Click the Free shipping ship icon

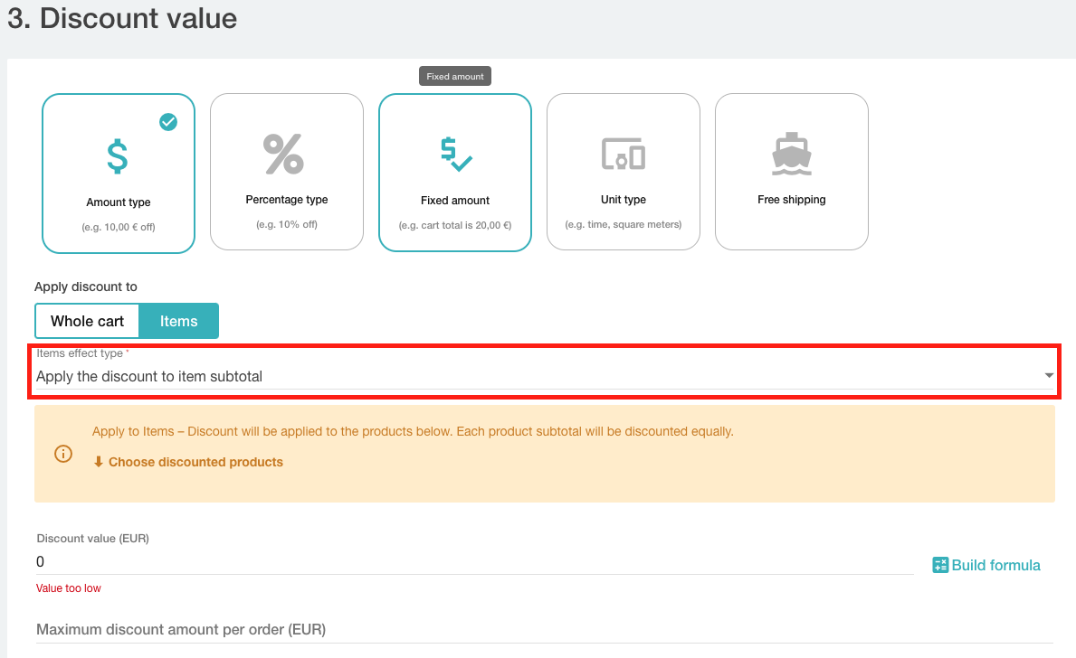[791, 154]
